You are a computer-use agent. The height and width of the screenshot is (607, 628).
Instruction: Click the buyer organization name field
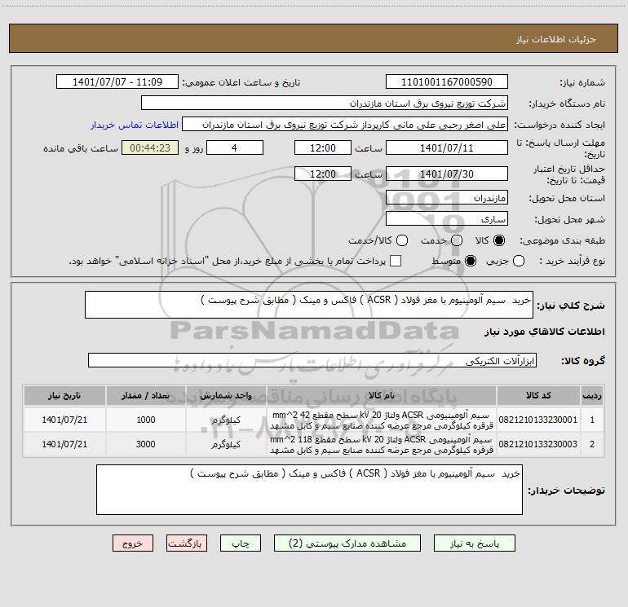(325, 103)
